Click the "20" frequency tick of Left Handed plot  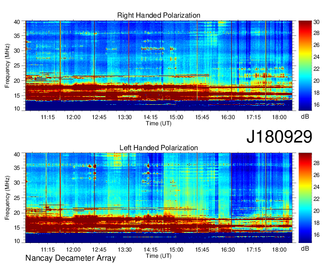tap(17, 213)
